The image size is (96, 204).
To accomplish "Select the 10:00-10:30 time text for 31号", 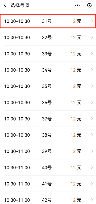I will (x=17, y=21).
